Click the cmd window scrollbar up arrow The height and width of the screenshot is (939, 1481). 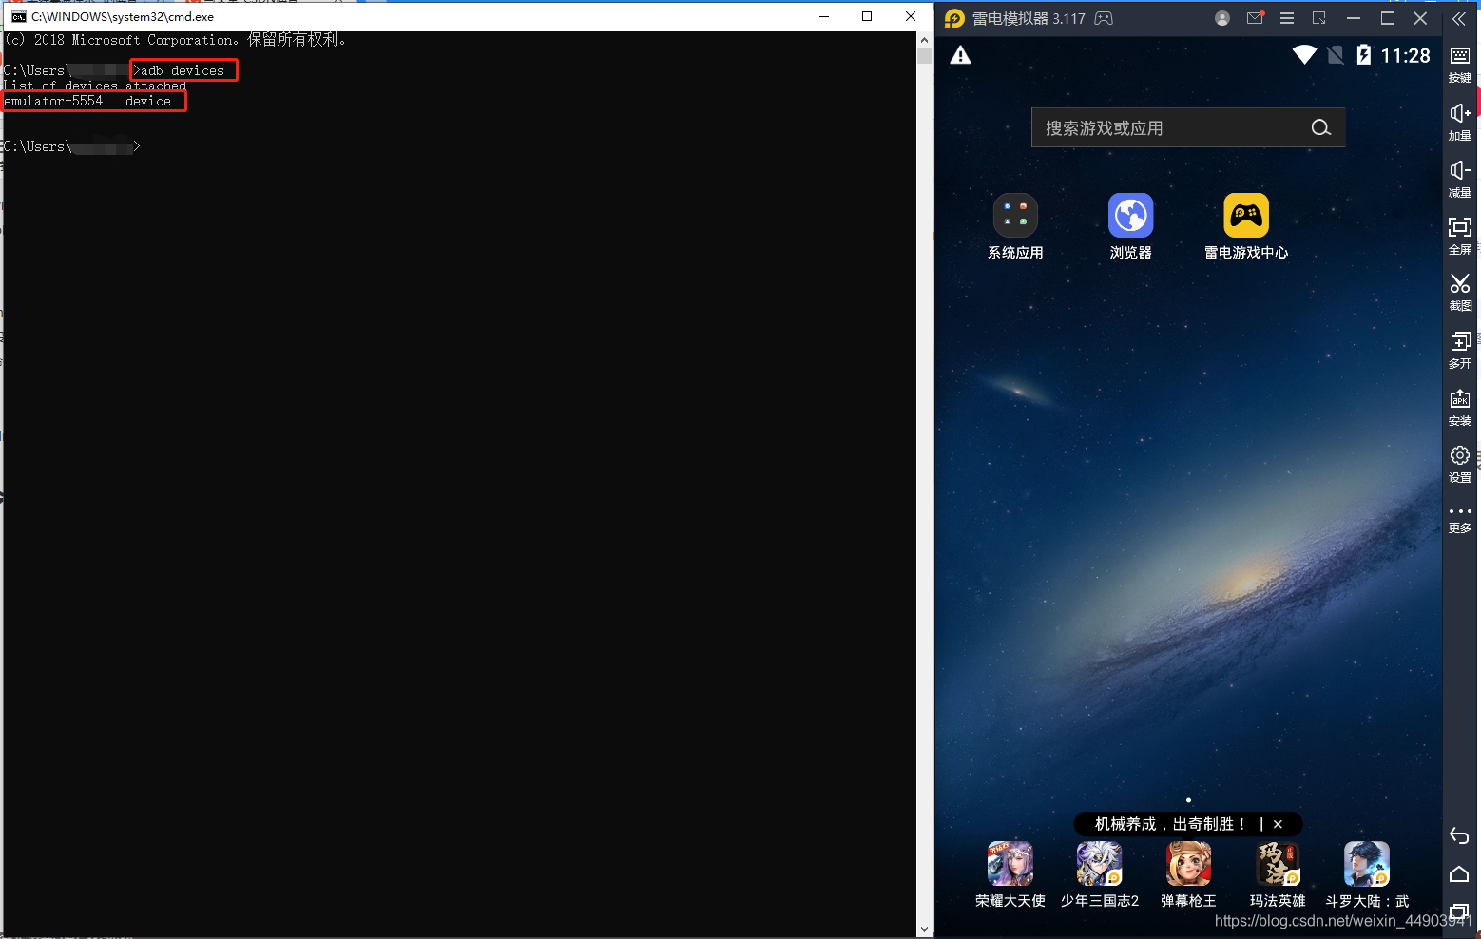[924, 40]
